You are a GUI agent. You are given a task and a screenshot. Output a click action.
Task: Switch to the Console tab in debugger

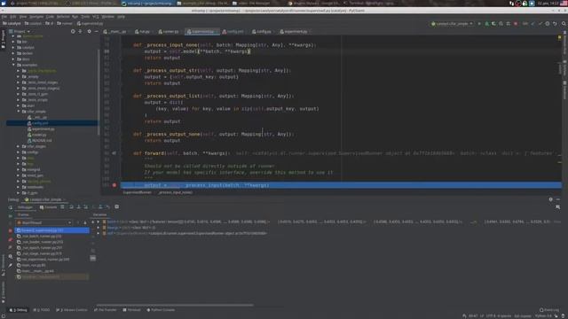pos(48,207)
